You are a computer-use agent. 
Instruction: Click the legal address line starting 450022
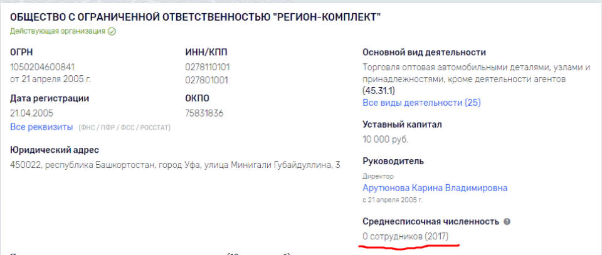pyautogui.click(x=175, y=165)
